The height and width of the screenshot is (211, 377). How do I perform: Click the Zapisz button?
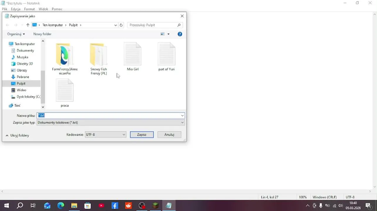tap(142, 135)
